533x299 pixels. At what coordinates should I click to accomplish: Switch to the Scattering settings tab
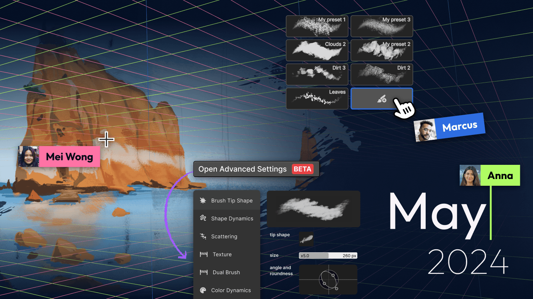tap(224, 237)
